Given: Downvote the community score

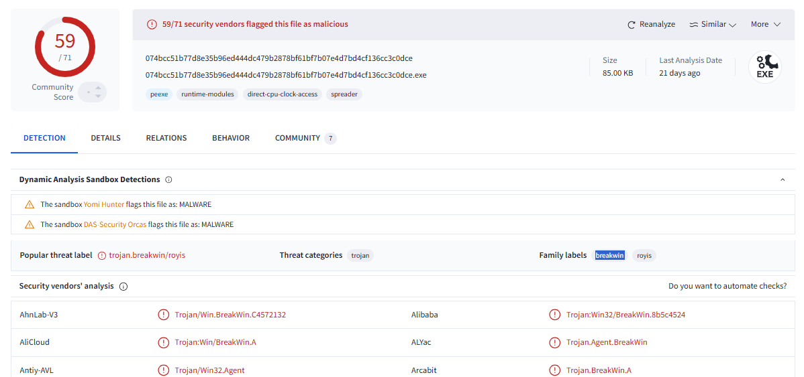Looking at the screenshot, I should (x=97, y=96).
